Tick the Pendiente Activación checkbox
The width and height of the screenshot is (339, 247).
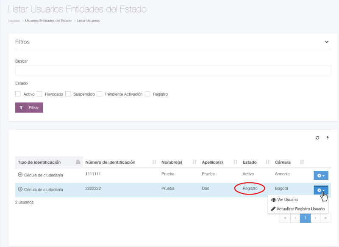[99, 94]
